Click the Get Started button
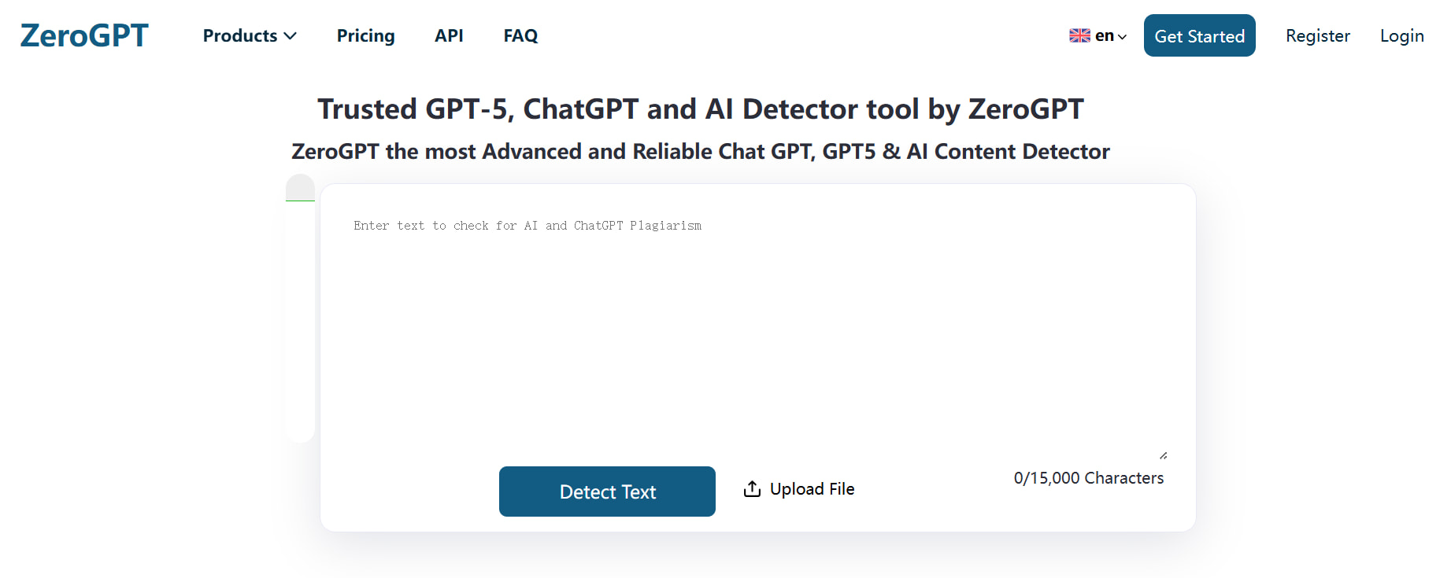This screenshot has height=578, width=1440. click(x=1199, y=35)
